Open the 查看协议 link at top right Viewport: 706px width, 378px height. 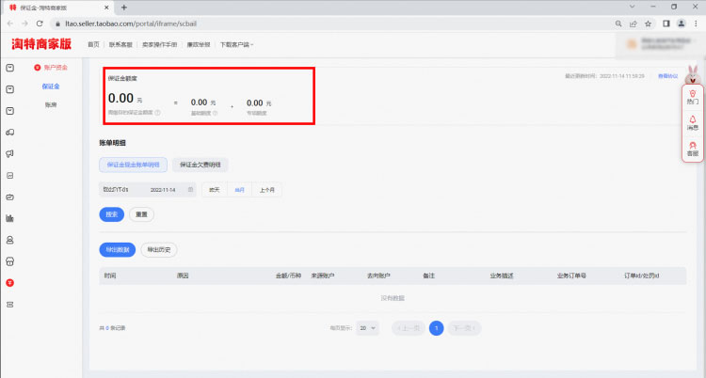tap(667, 76)
